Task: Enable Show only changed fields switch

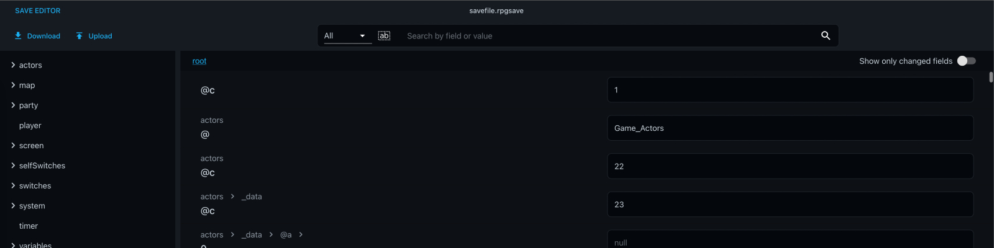Action: [967, 61]
